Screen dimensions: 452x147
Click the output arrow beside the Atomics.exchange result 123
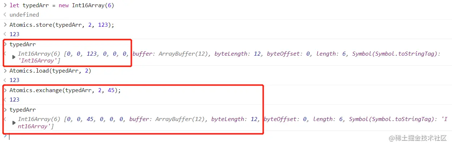pos(5,100)
